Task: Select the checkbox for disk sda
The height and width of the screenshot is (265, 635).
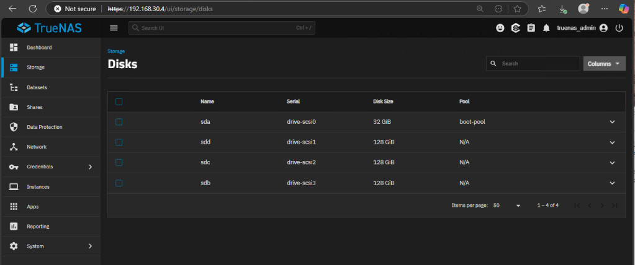Action: [x=119, y=122]
